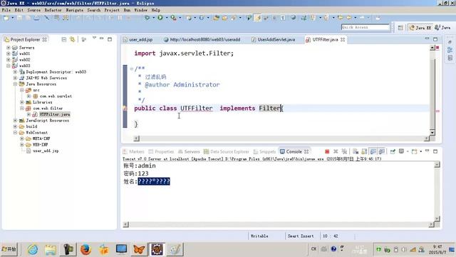This screenshot has width=456, height=257.
Task: Toggle Link with Editor in Project Explorer
Action: tap(72, 39)
